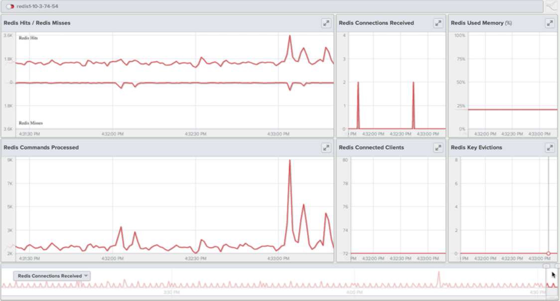Screen dimensions: 560x301
Task: Click the redis1-10-3-74-54 host name
Action: tap(37, 6)
